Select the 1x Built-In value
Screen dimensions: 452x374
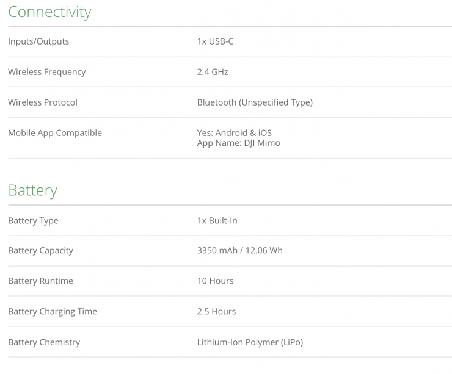pyautogui.click(x=217, y=221)
